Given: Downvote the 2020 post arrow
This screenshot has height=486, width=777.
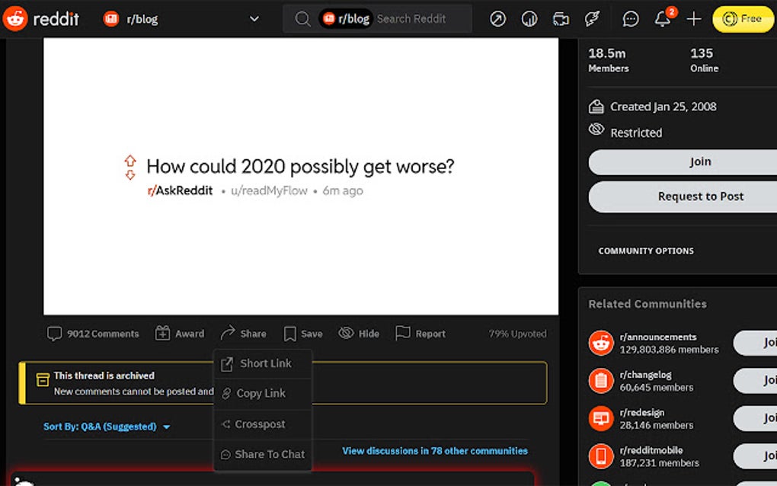Looking at the screenshot, I should (129, 175).
